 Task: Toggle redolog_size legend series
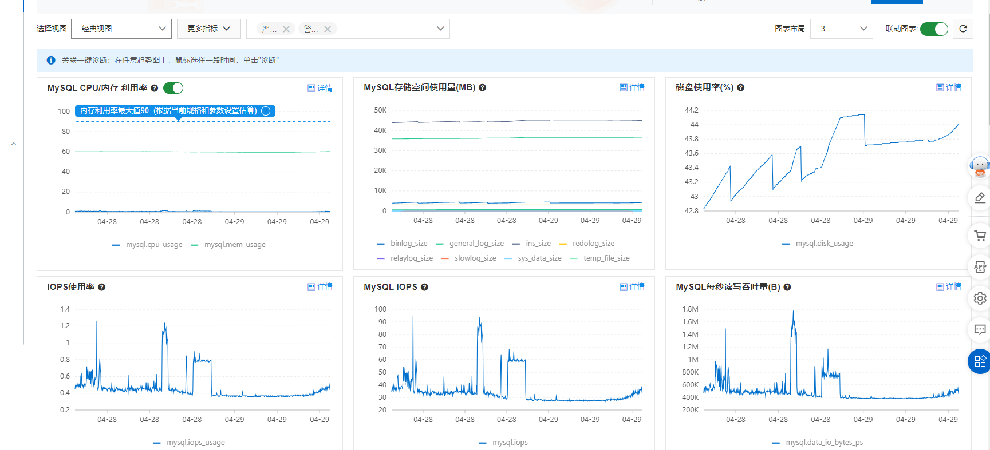(x=587, y=244)
